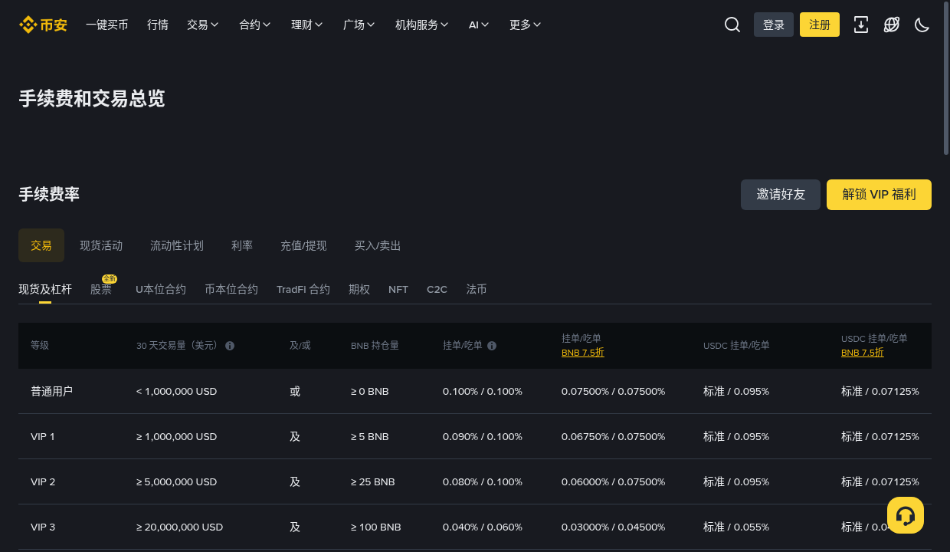Screen dimensions: 950x552
Task: Click the page vertical scrollbar
Action: coord(946,77)
